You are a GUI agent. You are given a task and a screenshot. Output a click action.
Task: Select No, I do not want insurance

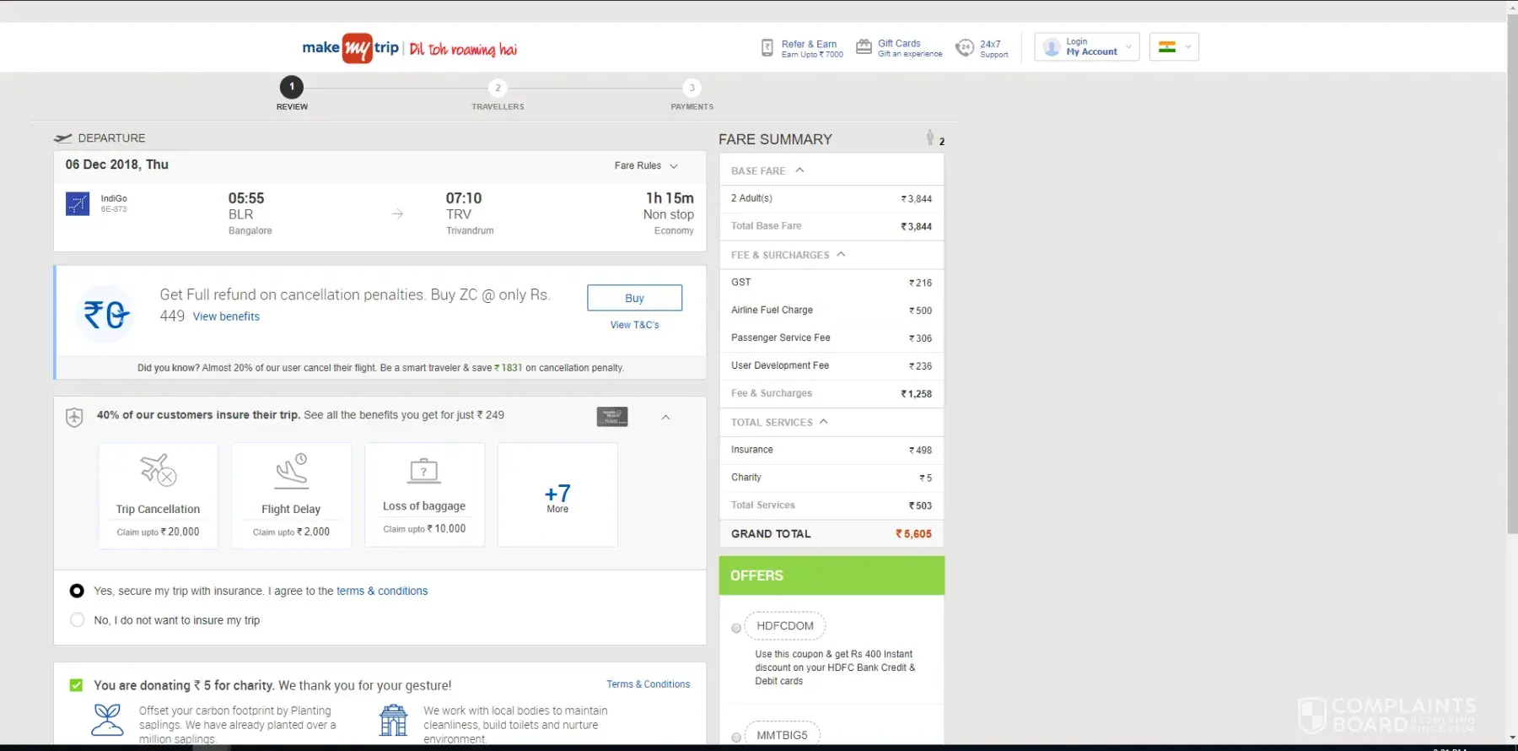tap(77, 620)
